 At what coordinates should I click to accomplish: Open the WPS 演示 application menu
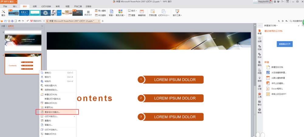pos(9,2)
